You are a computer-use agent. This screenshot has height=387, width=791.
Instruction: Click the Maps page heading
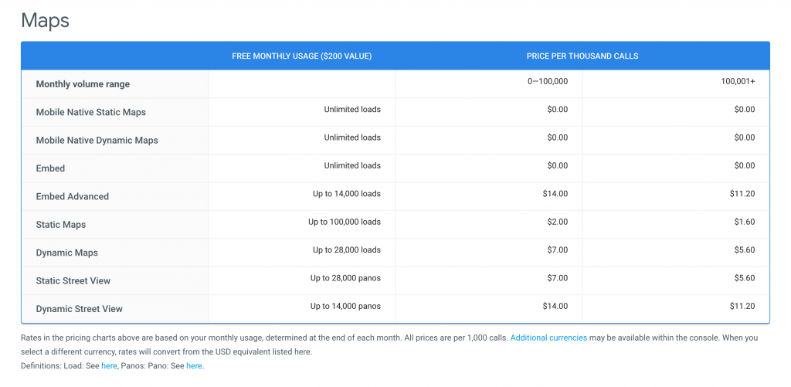coord(45,21)
